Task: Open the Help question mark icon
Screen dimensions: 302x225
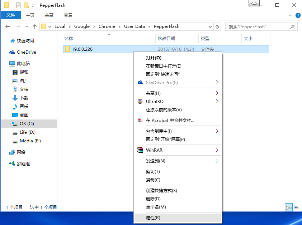Action: click(x=298, y=15)
